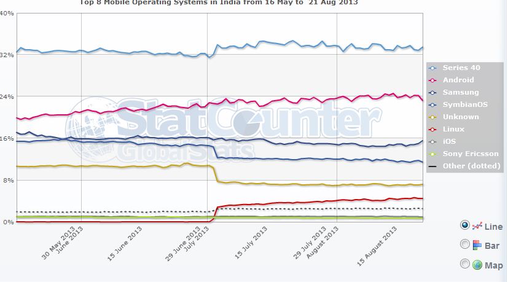Select the Bar chart radio button
This screenshot has width=508, height=282.
(x=465, y=245)
